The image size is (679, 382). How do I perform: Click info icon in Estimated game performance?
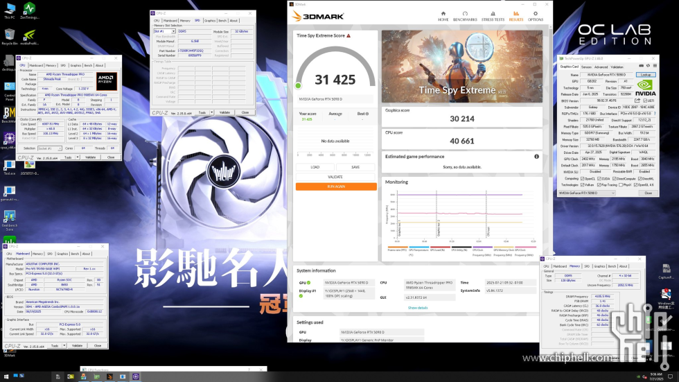(536, 157)
